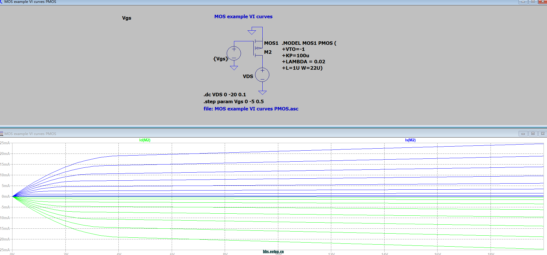Screen dimensions: 547x255
Task: Click the -5mA y-axis label
Action: pyautogui.click(x=5, y=207)
